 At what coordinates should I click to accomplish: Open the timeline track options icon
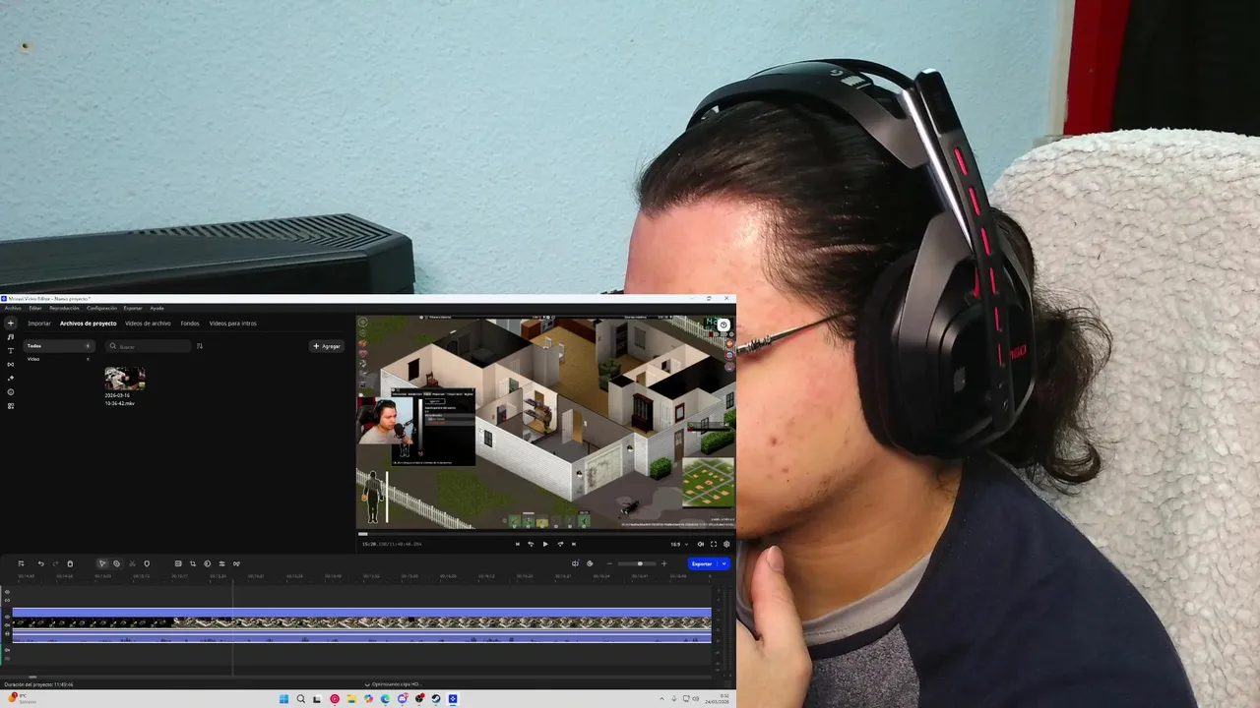pos(21,563)
